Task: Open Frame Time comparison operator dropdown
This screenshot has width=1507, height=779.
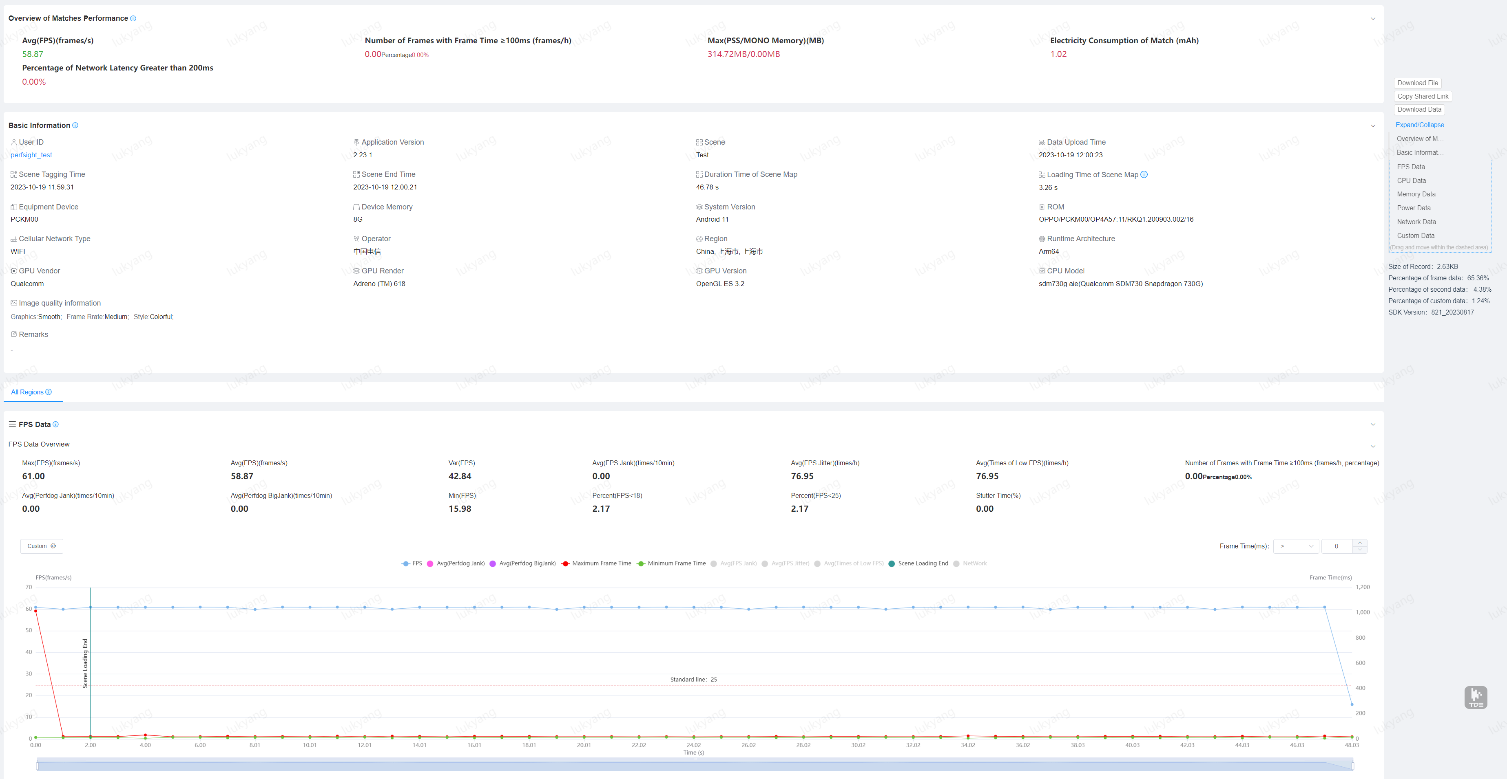Action: [x=1295, y=546]
